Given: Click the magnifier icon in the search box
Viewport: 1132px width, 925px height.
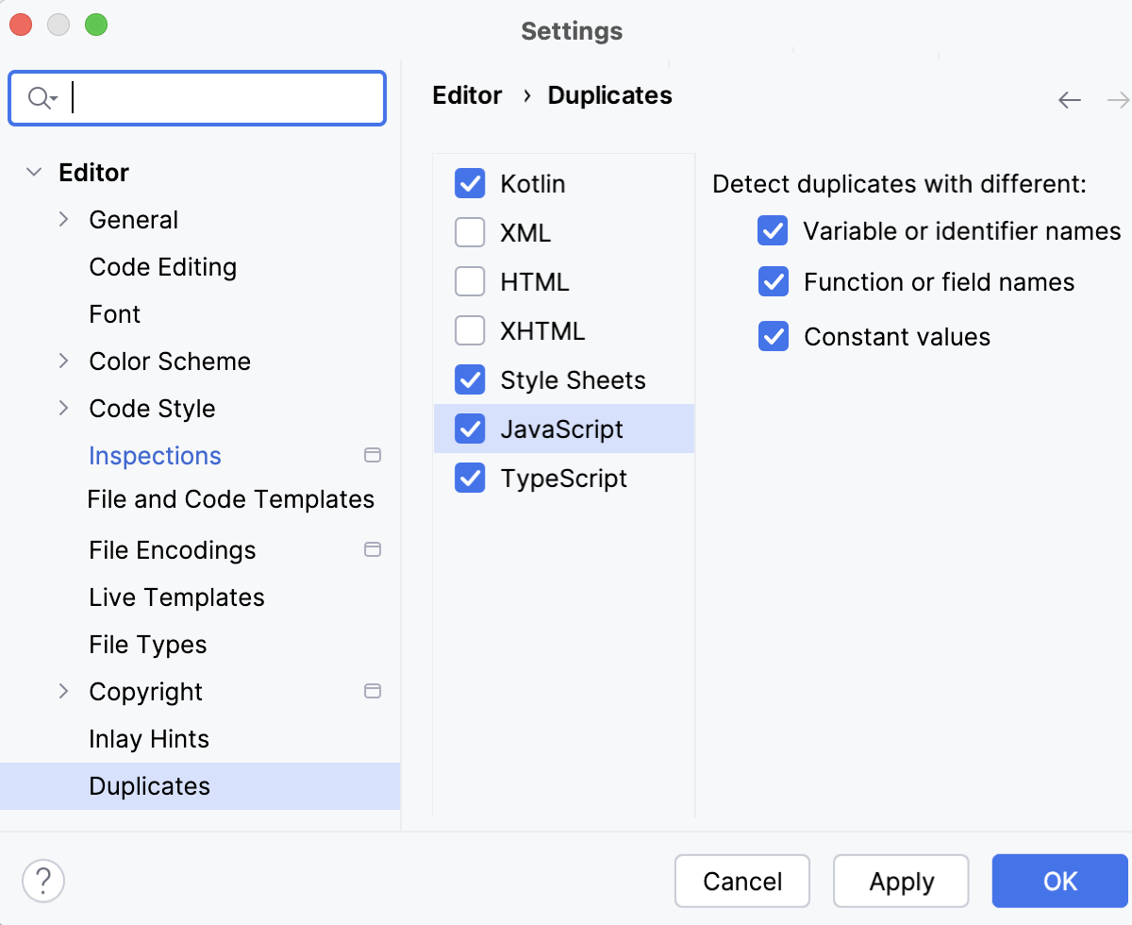Looking at the screenshot, I should 39,97.
